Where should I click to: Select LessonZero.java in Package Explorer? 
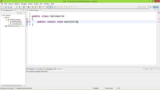(x=17, y=24)
